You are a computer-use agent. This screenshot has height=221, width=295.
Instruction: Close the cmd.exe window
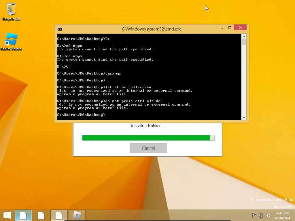tap(240, 28)
